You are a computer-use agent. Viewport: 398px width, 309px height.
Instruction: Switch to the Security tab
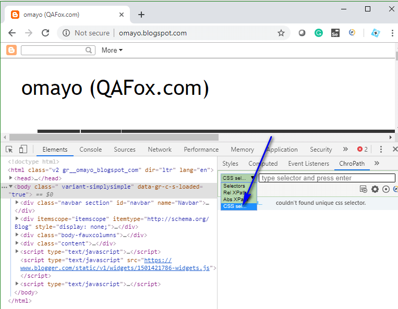click(321, 150)
